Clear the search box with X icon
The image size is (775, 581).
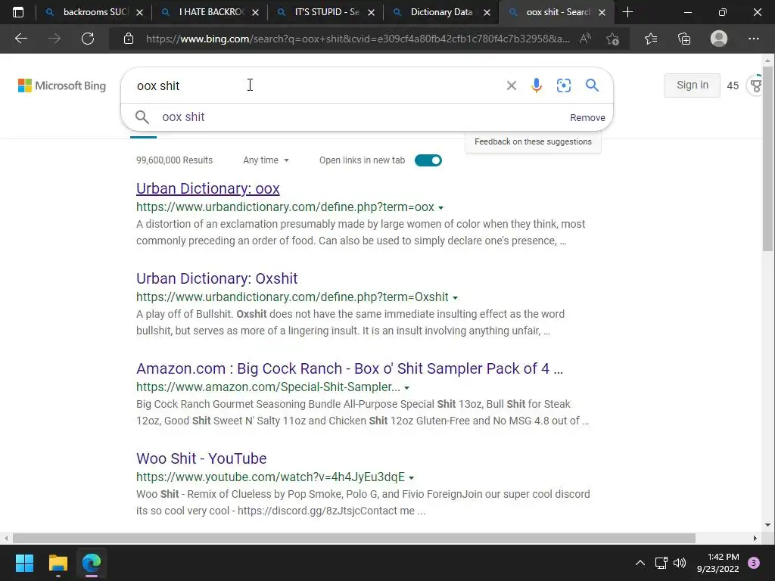pos(512,85)
